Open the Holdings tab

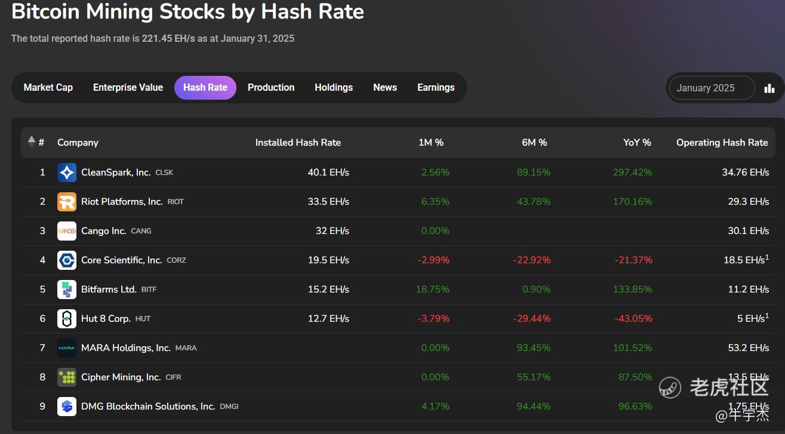334,88
